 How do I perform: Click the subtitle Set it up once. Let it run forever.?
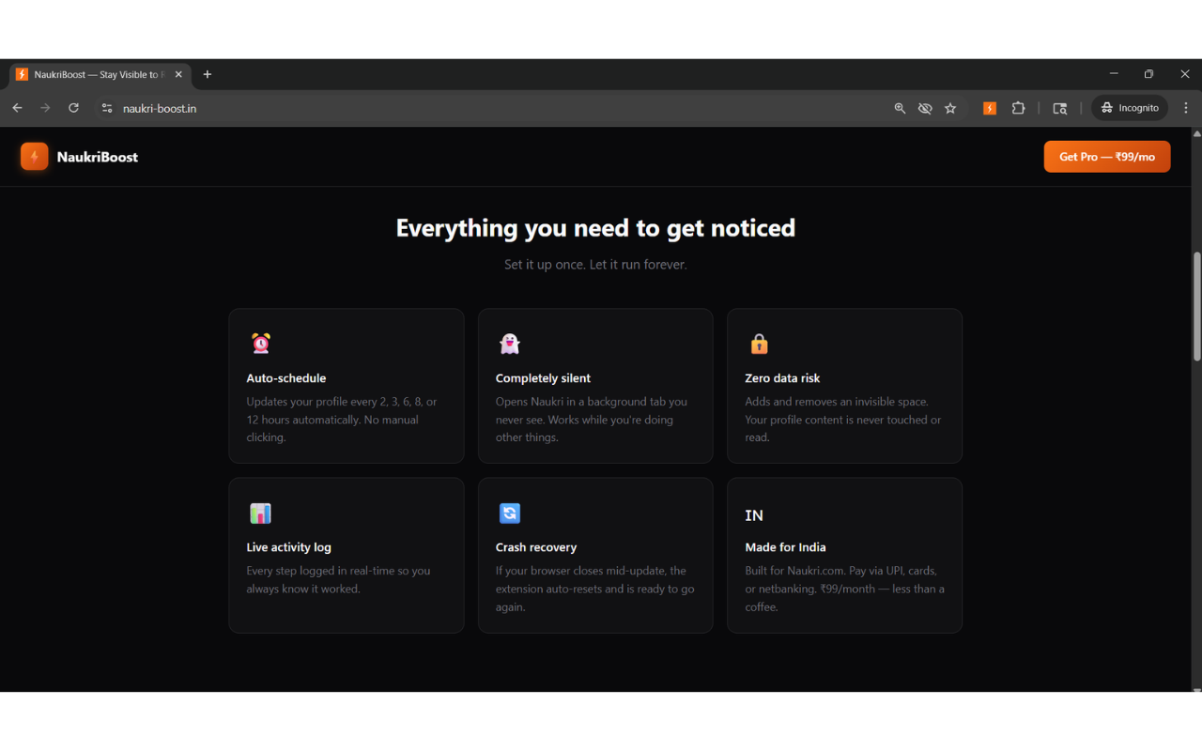[595, 265]
